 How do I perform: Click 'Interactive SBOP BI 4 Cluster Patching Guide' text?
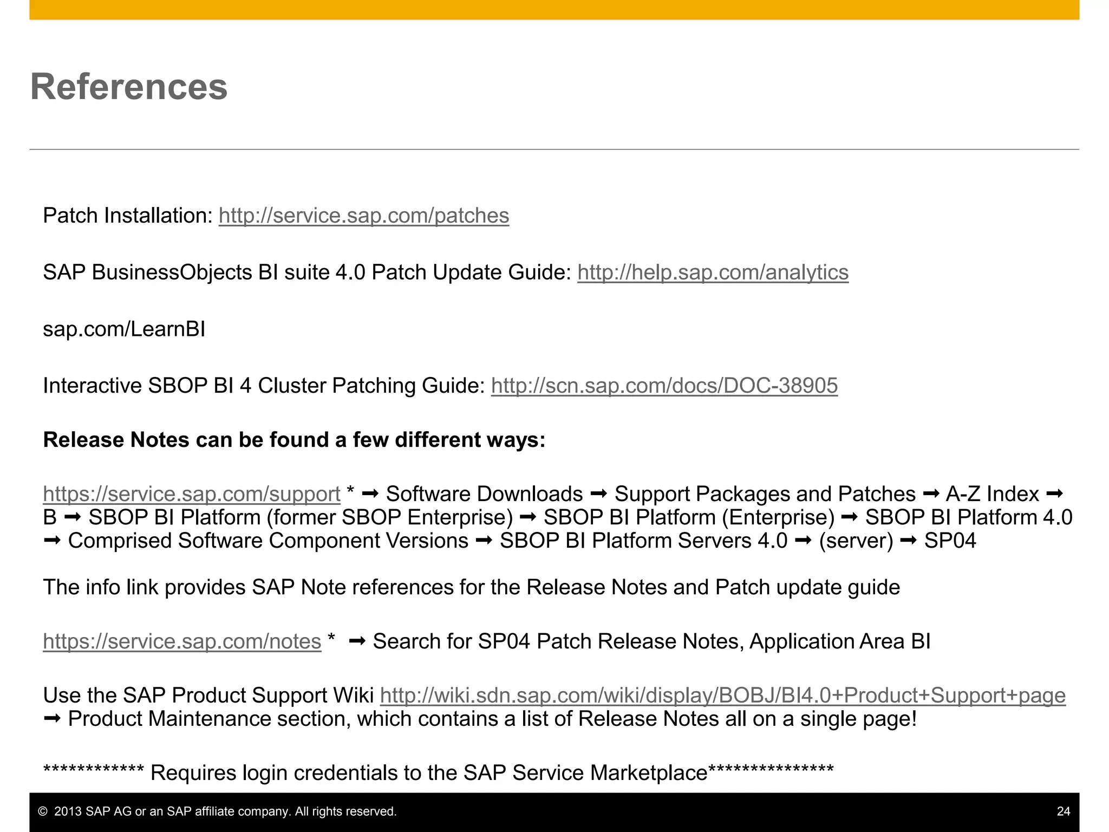coord(264,386)
